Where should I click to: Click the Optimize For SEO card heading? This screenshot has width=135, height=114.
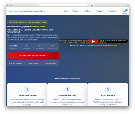pyautogui.click(x=67, y=95)
